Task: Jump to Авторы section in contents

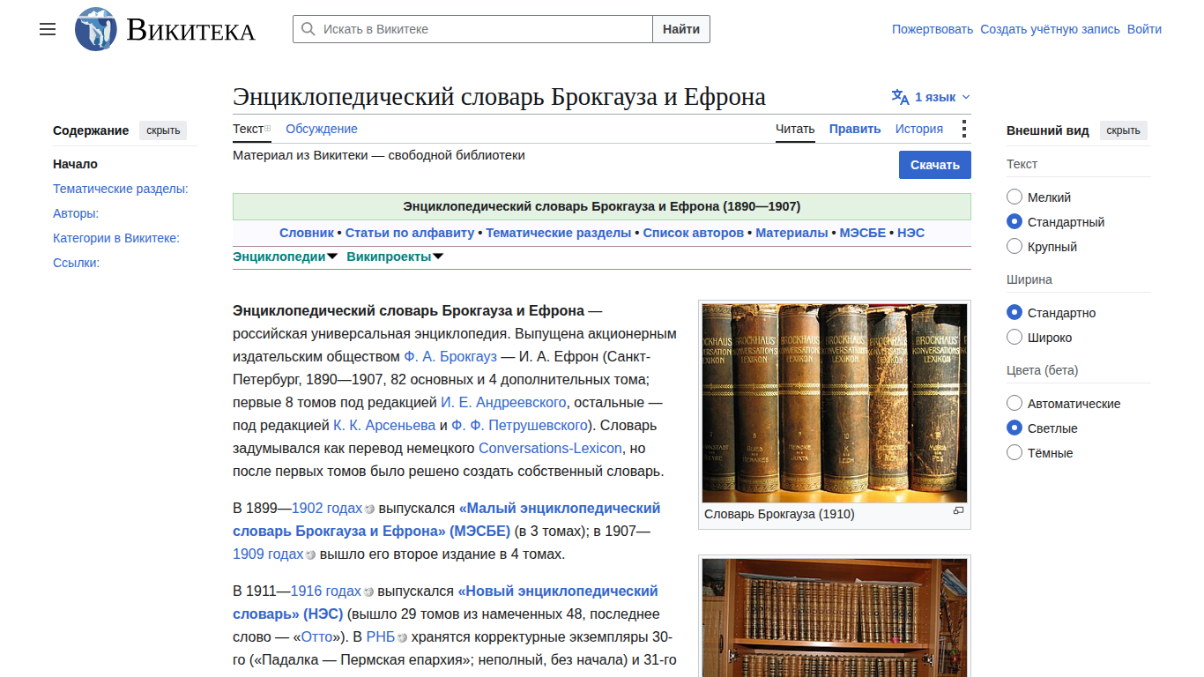Action: pos(76,213)
